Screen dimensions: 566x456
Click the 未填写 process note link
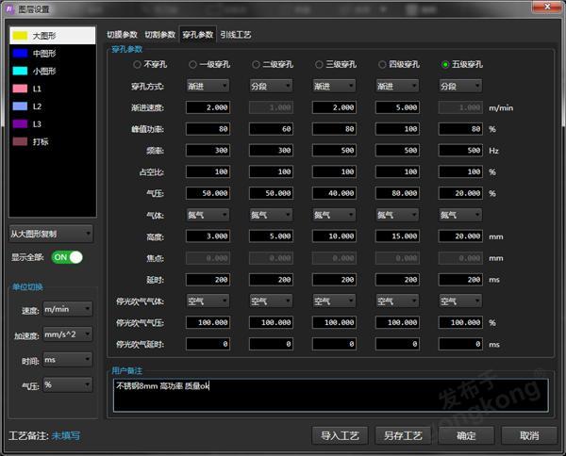click(66, 436)
